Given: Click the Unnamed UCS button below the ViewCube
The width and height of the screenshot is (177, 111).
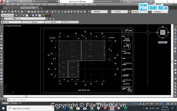Looking at the screenshot, I should pyautogui.click(x=163, y=42).
